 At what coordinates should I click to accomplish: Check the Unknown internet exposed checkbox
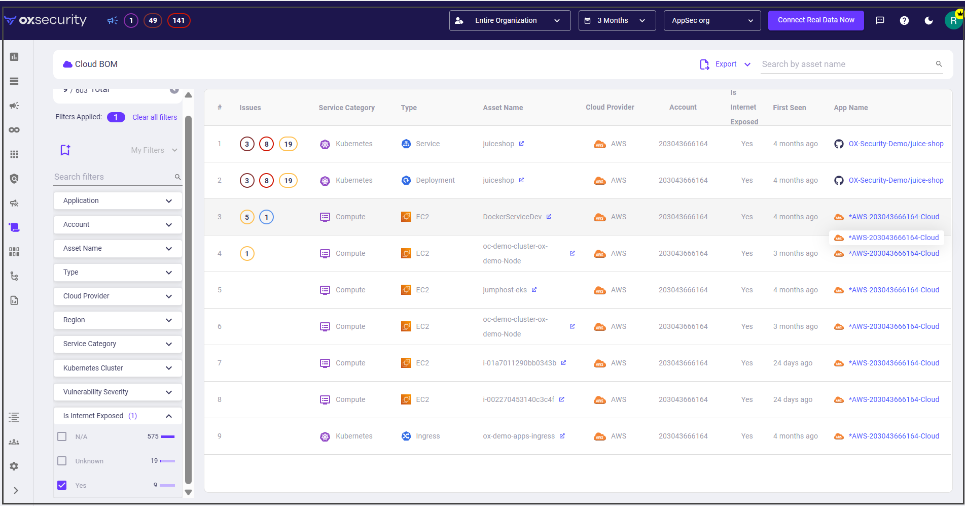(x=62, y=461)
